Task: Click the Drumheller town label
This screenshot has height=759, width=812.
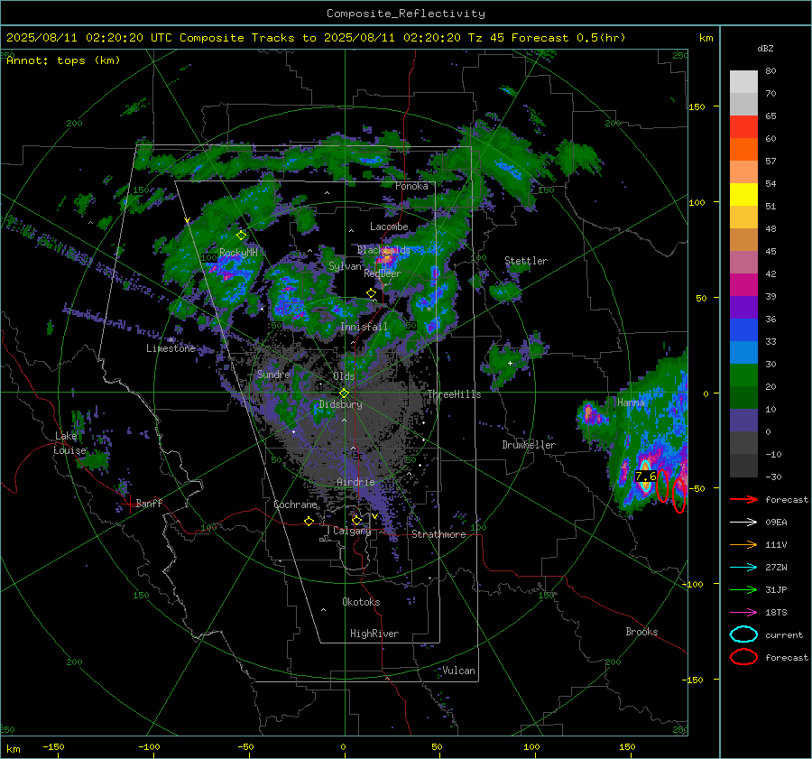Action: pos(529,445)
